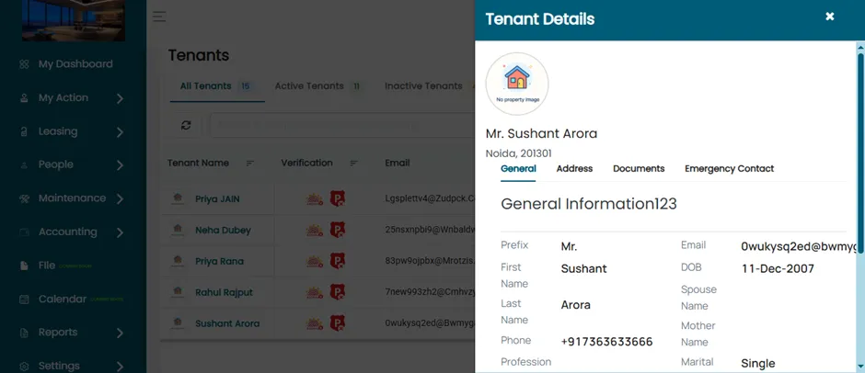Click the 'No property image' profile picture

pyautogui.click(x=517, y=84)
